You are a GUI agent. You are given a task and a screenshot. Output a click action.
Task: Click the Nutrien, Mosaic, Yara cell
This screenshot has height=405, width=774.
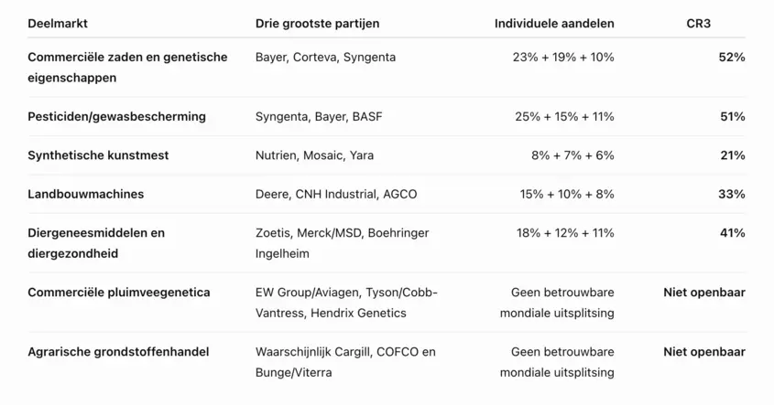coord(314,155)
